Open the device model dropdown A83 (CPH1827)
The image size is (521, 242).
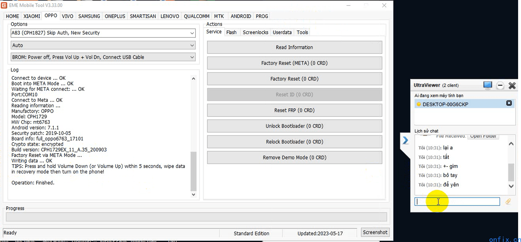[103, 33]
